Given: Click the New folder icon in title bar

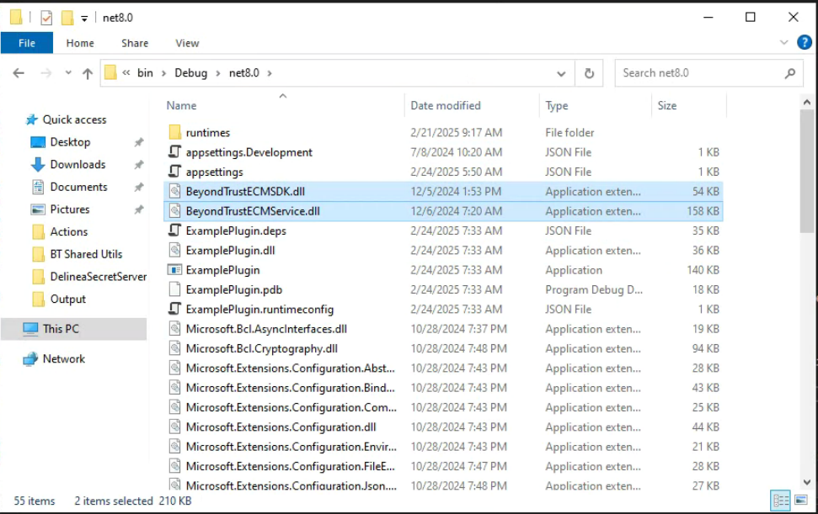Looking at the screenshot, I should 67,18.
